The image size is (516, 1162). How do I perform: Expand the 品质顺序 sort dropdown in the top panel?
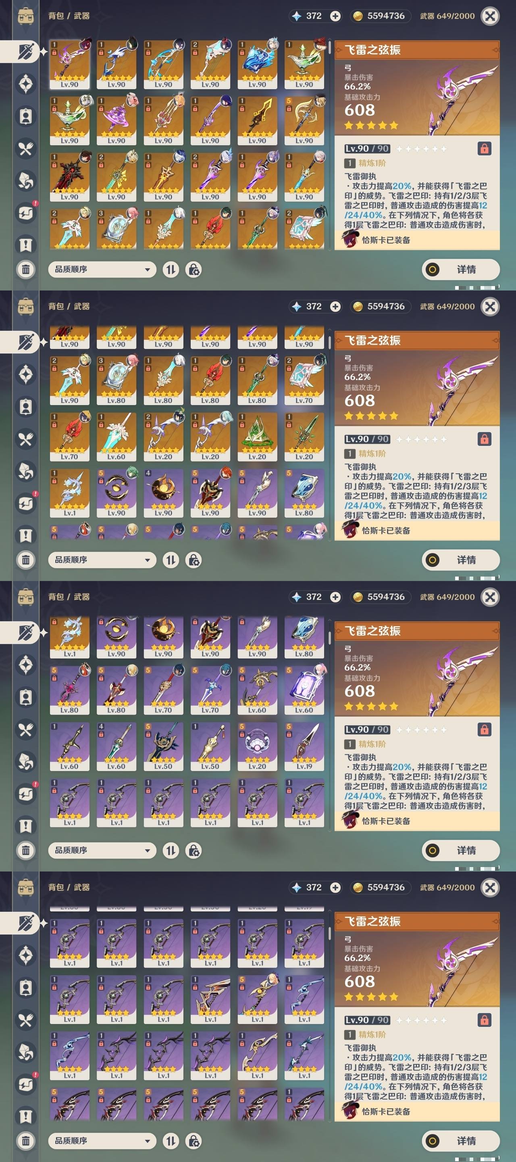pos(102,270)
